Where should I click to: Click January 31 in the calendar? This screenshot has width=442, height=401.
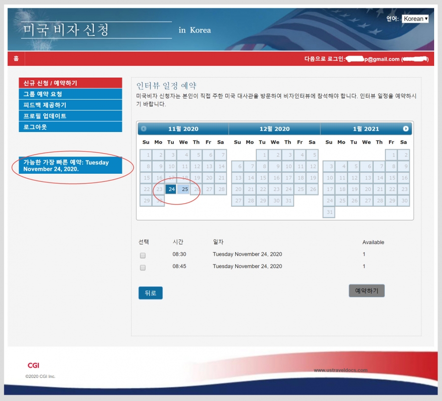pos(329,212)
